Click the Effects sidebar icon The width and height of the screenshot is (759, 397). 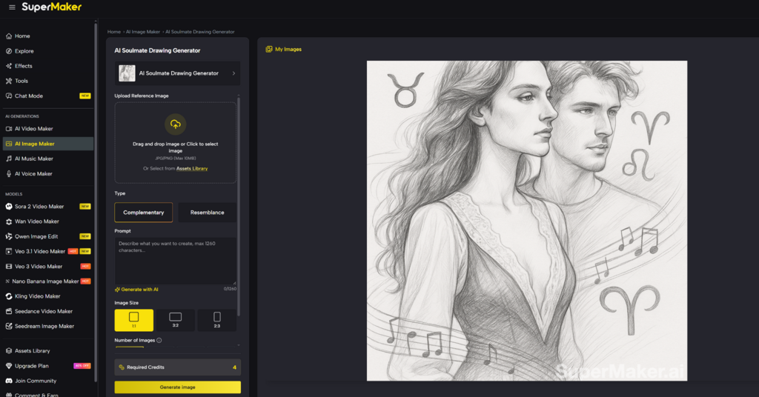[x=9, y=66]
